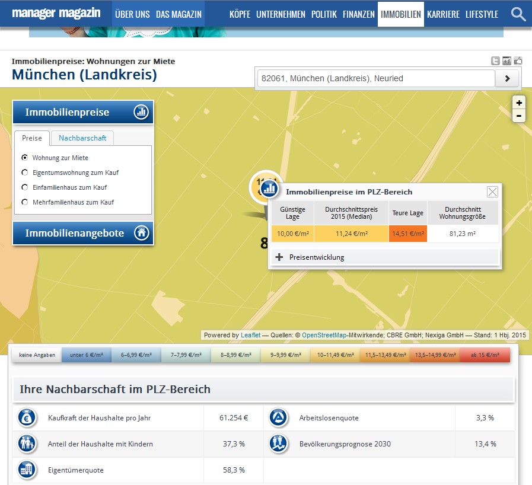Click the 9–9,99 €/m² legend swatch
Viewport: 532px width, 485px height.
click(x=286, y=355)
